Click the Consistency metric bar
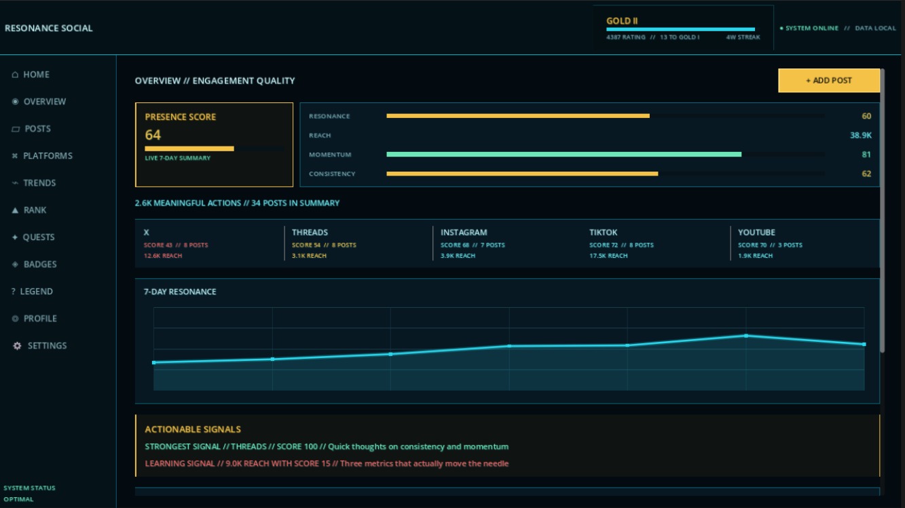This screenshot has width=905, height=508. [606, 174]
